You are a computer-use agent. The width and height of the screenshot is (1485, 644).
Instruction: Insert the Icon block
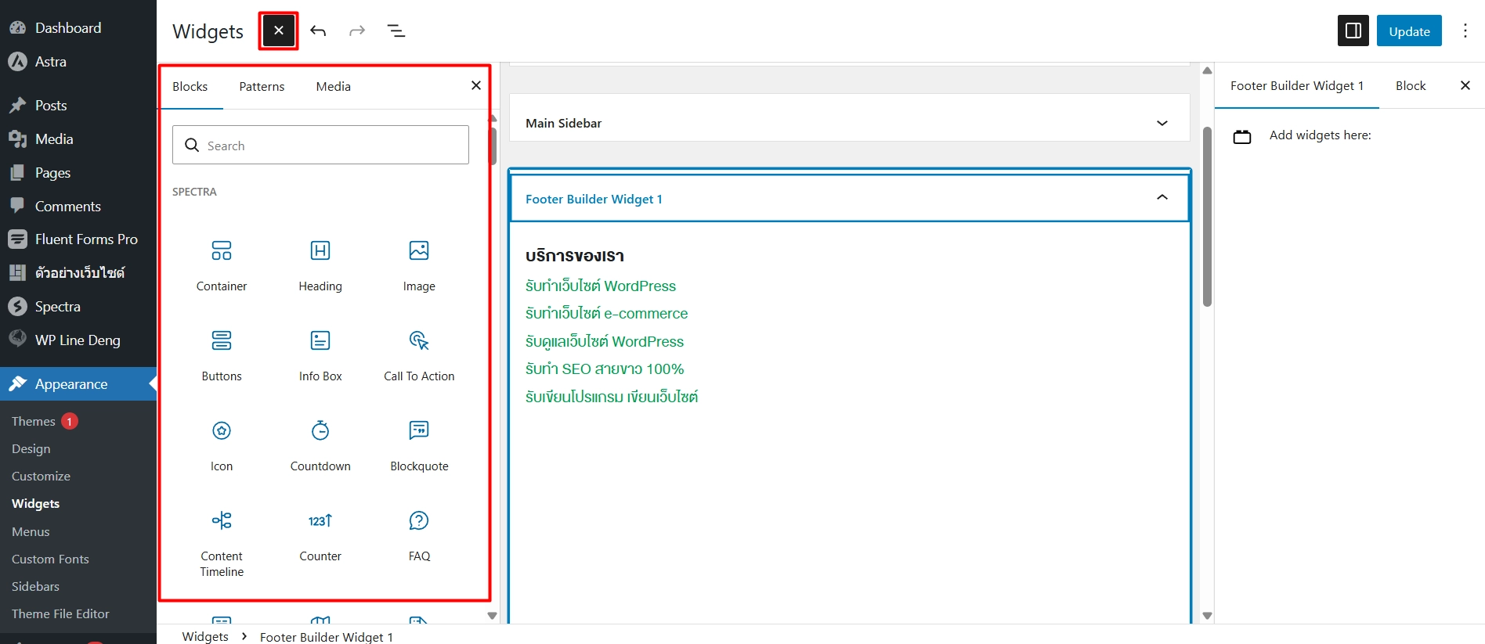(x=222, y=446)
